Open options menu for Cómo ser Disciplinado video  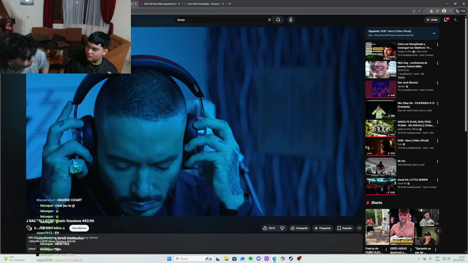pyautogui.click(x=437, y=45)
